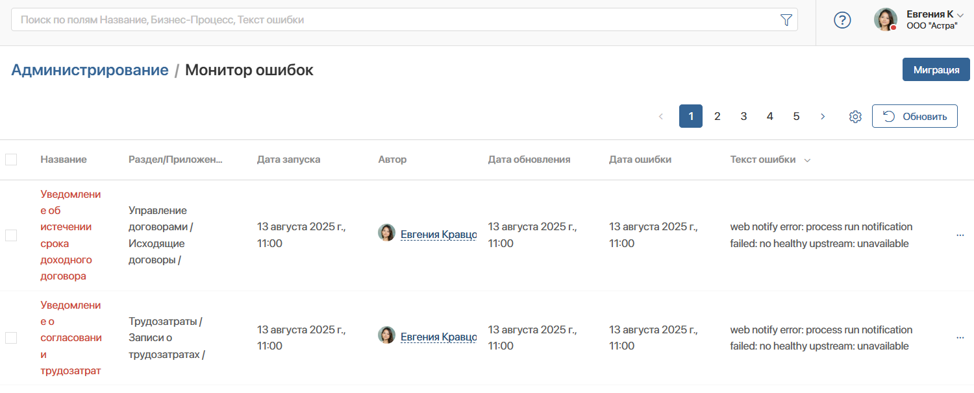Image resolution: width=974 pixels, height=393 pixels.
Task: Open actions menu for first error row
Action: coord(960,235)
